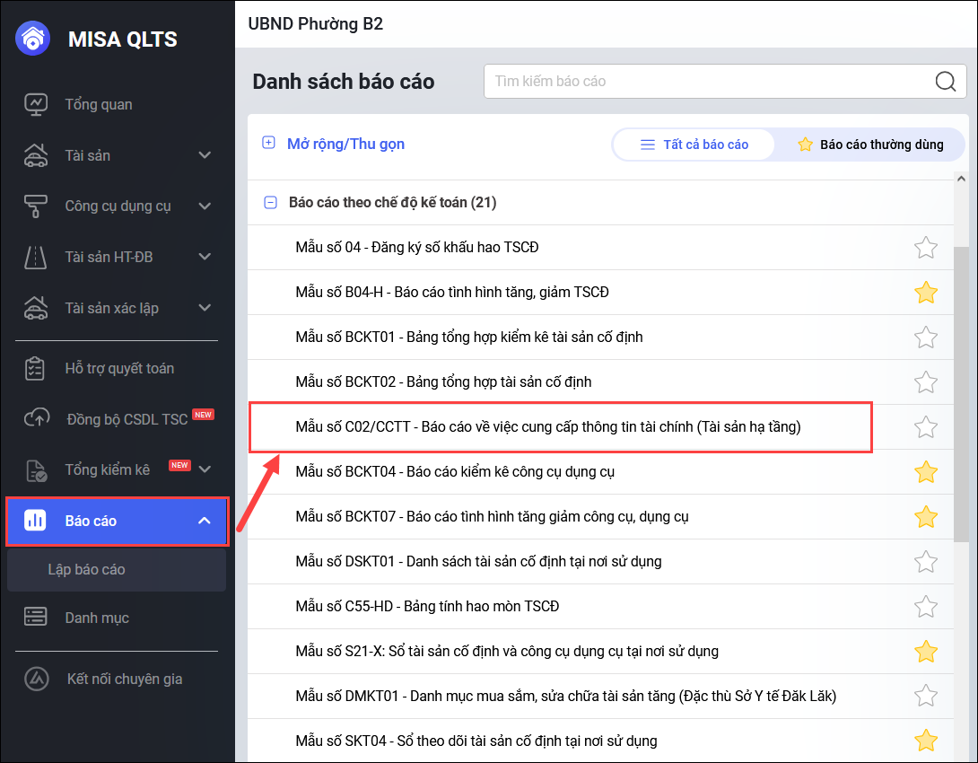
Task: Open the Tổng quan dashboard icon
Action: pyautogui.click(x=36, y=104)
